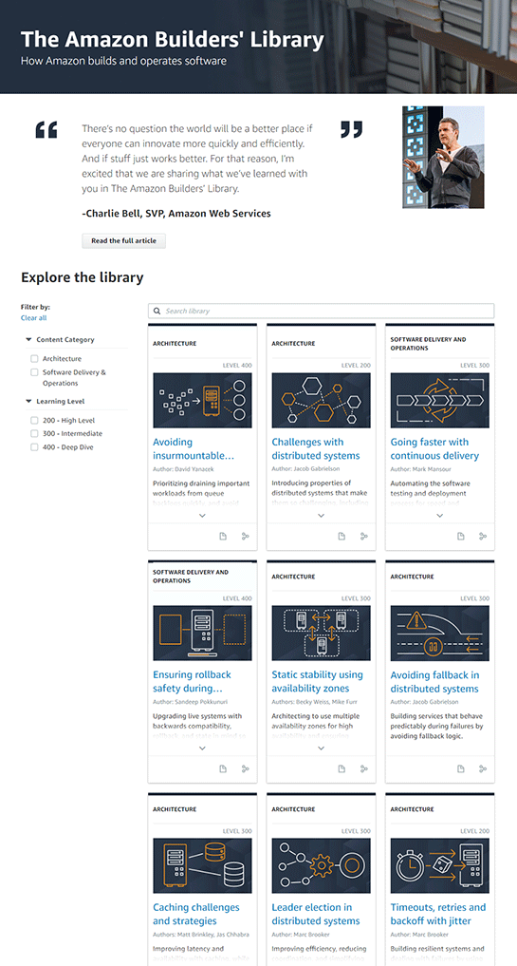This screenshot has width=517, height=966.
Task: Collapse the Learning Level filter section
Action: pyautogui.click(x=28, y=401)
